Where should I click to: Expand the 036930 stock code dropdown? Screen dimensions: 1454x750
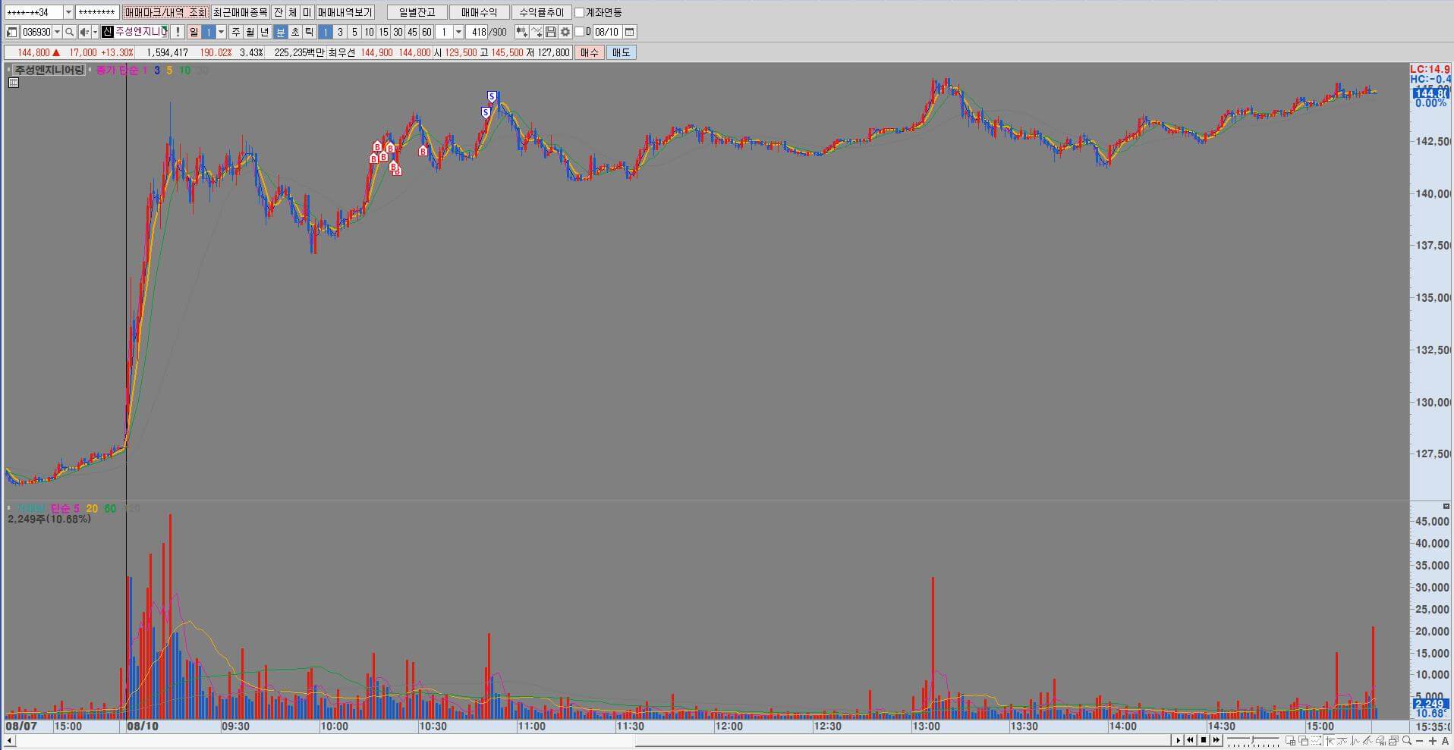point(57,32)
